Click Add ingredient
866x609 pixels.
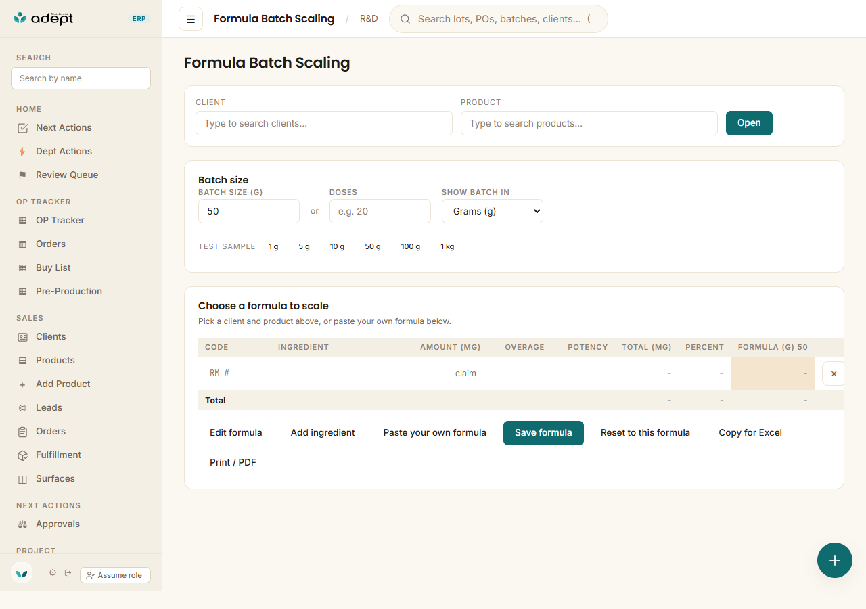point(323,433)
